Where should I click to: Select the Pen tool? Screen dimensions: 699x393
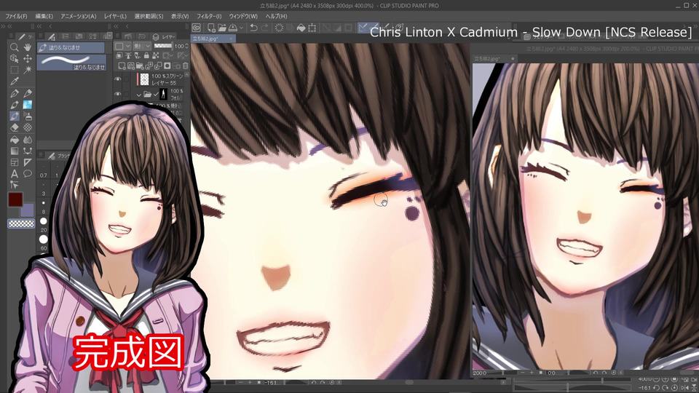15,94
